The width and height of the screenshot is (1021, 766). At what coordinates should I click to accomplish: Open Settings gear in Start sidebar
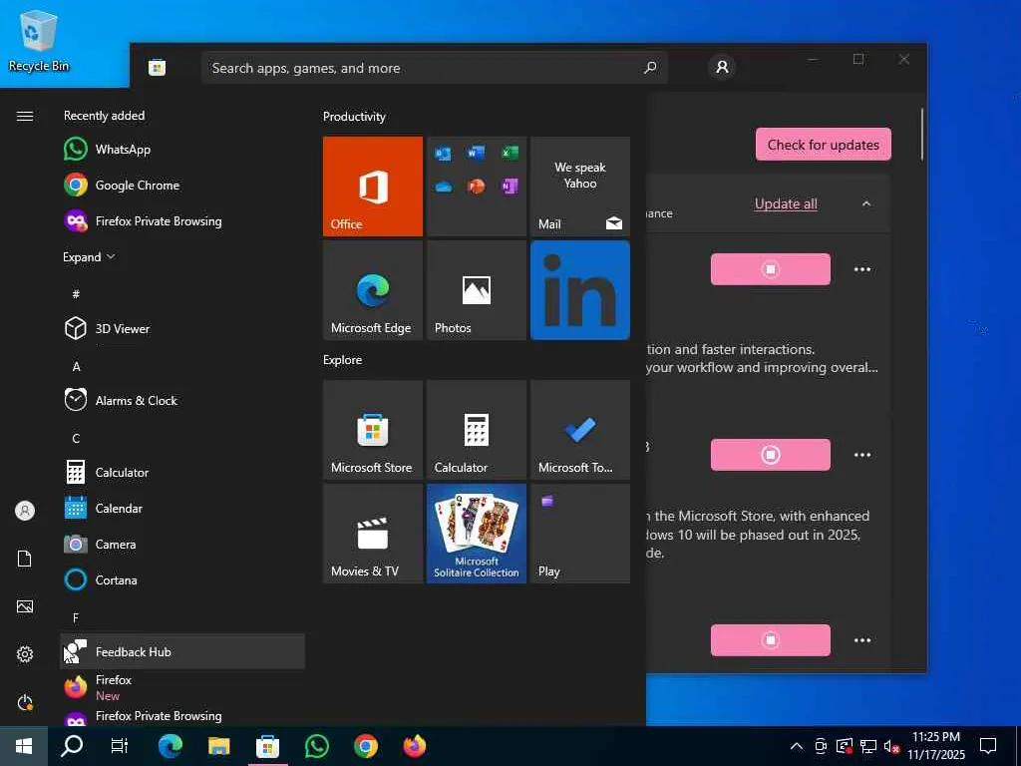coord(25,654)
